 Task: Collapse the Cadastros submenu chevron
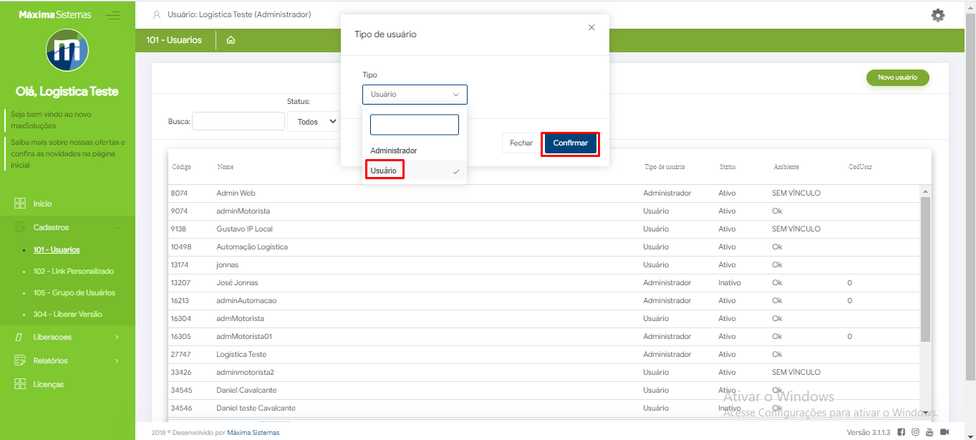pyautogui.click(x=117, y=227)
